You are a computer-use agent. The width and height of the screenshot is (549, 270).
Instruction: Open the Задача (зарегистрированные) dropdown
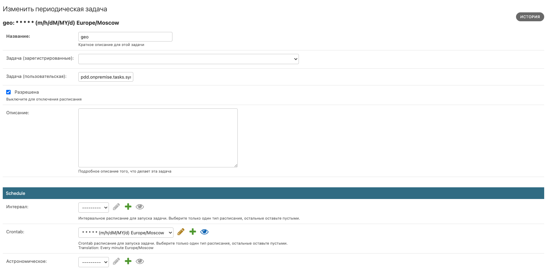point(189,59)
